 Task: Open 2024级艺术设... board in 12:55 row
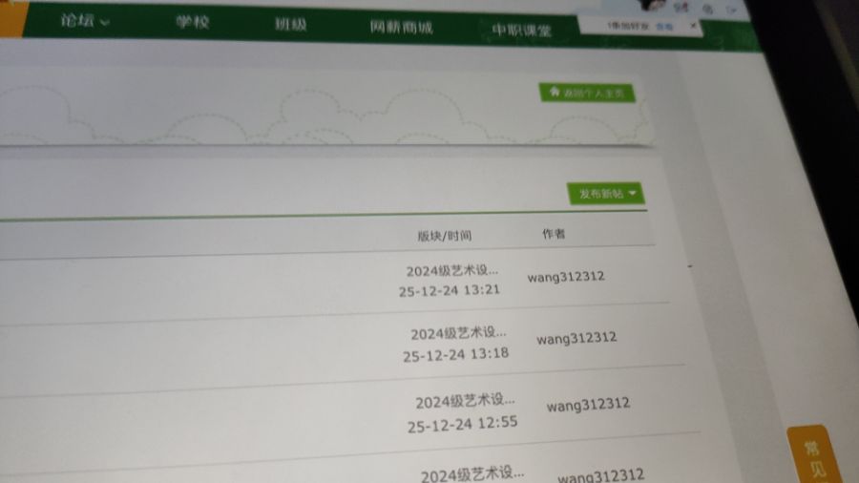[465, 401]
